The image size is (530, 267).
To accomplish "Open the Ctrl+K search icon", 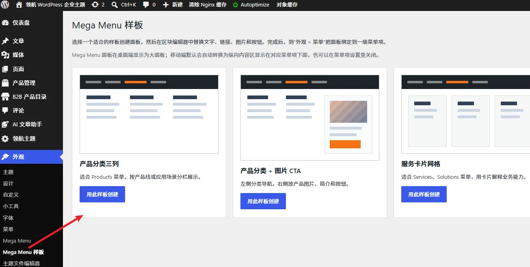I will (115, 5).
